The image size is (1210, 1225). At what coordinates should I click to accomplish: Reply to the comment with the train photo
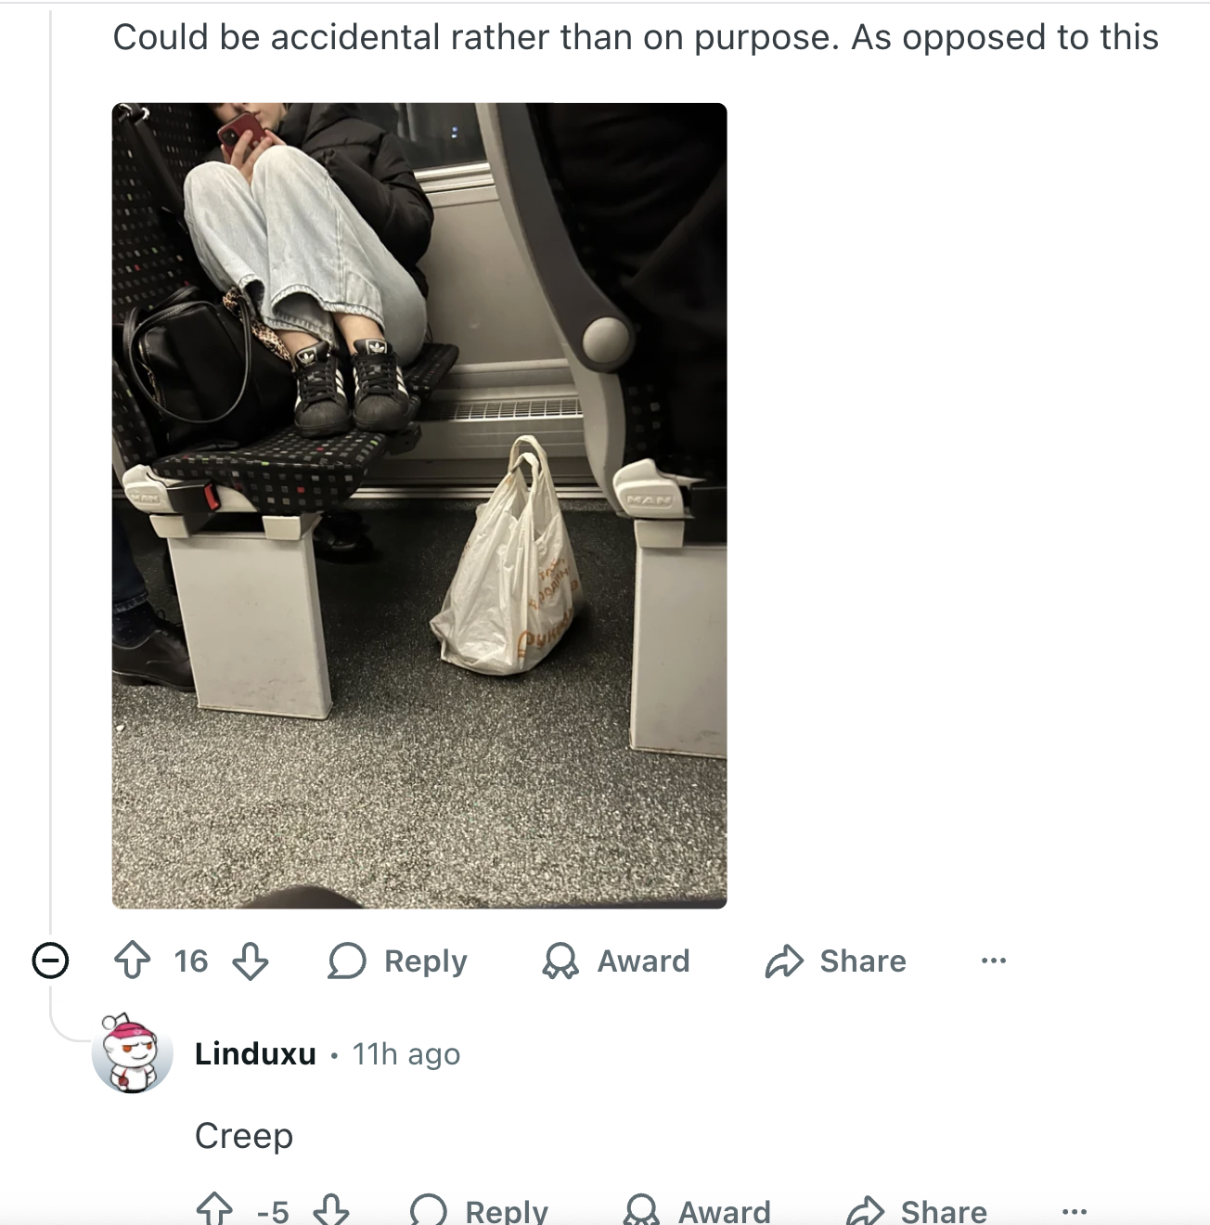coord(397,961)
